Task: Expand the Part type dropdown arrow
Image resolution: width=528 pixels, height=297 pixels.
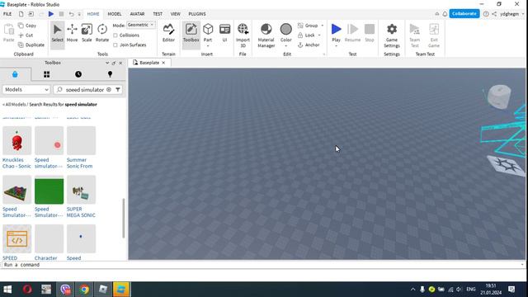Action: click(208, 46)
